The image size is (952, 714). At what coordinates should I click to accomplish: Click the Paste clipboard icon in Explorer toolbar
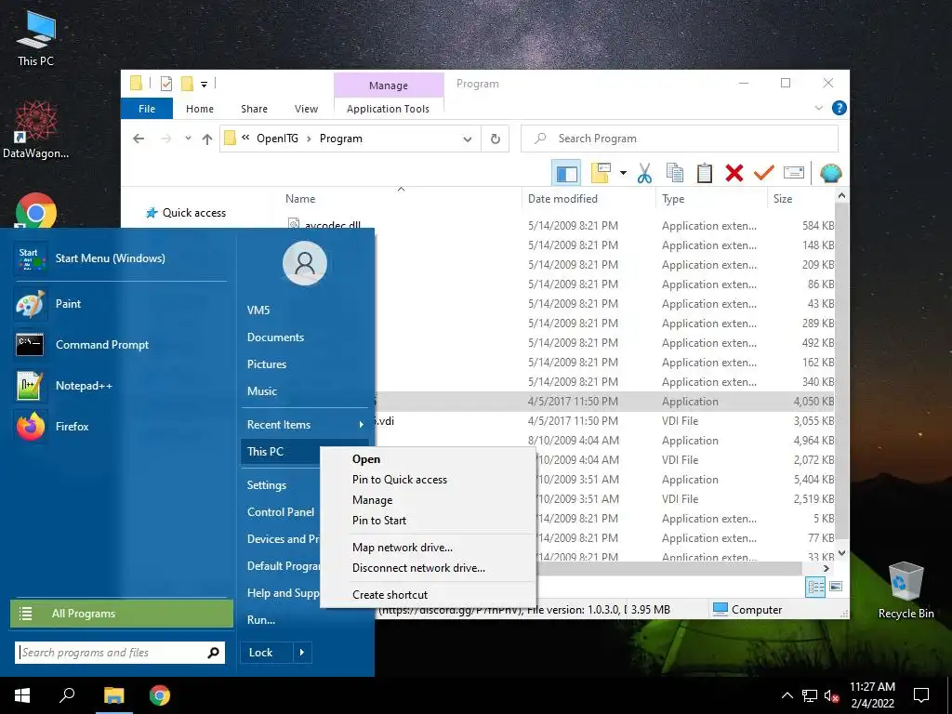tap(705, 174)
